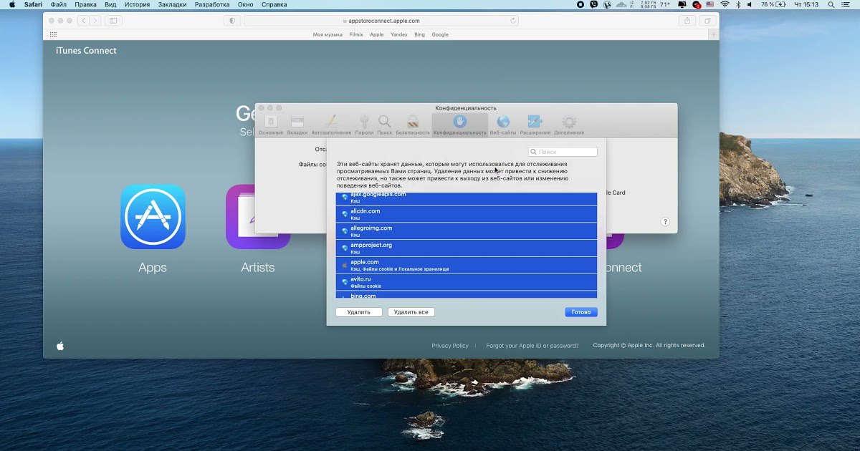Reload the page
The image size is (860, 451).
pos(513,21)
